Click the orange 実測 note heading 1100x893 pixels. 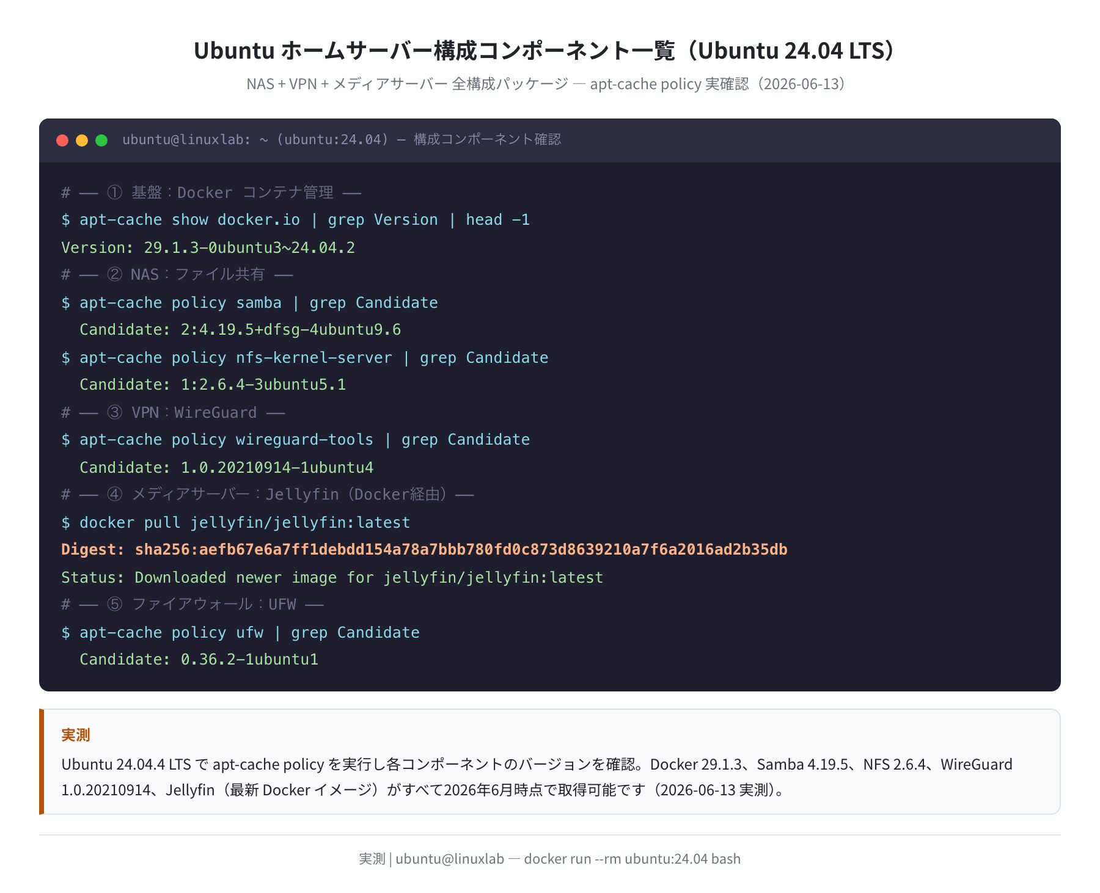point(76,735)
